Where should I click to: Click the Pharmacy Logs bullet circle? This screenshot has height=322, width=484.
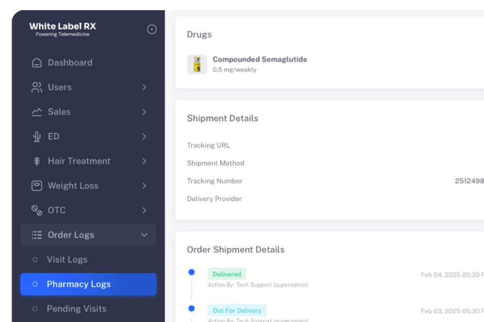click(35, 284)
